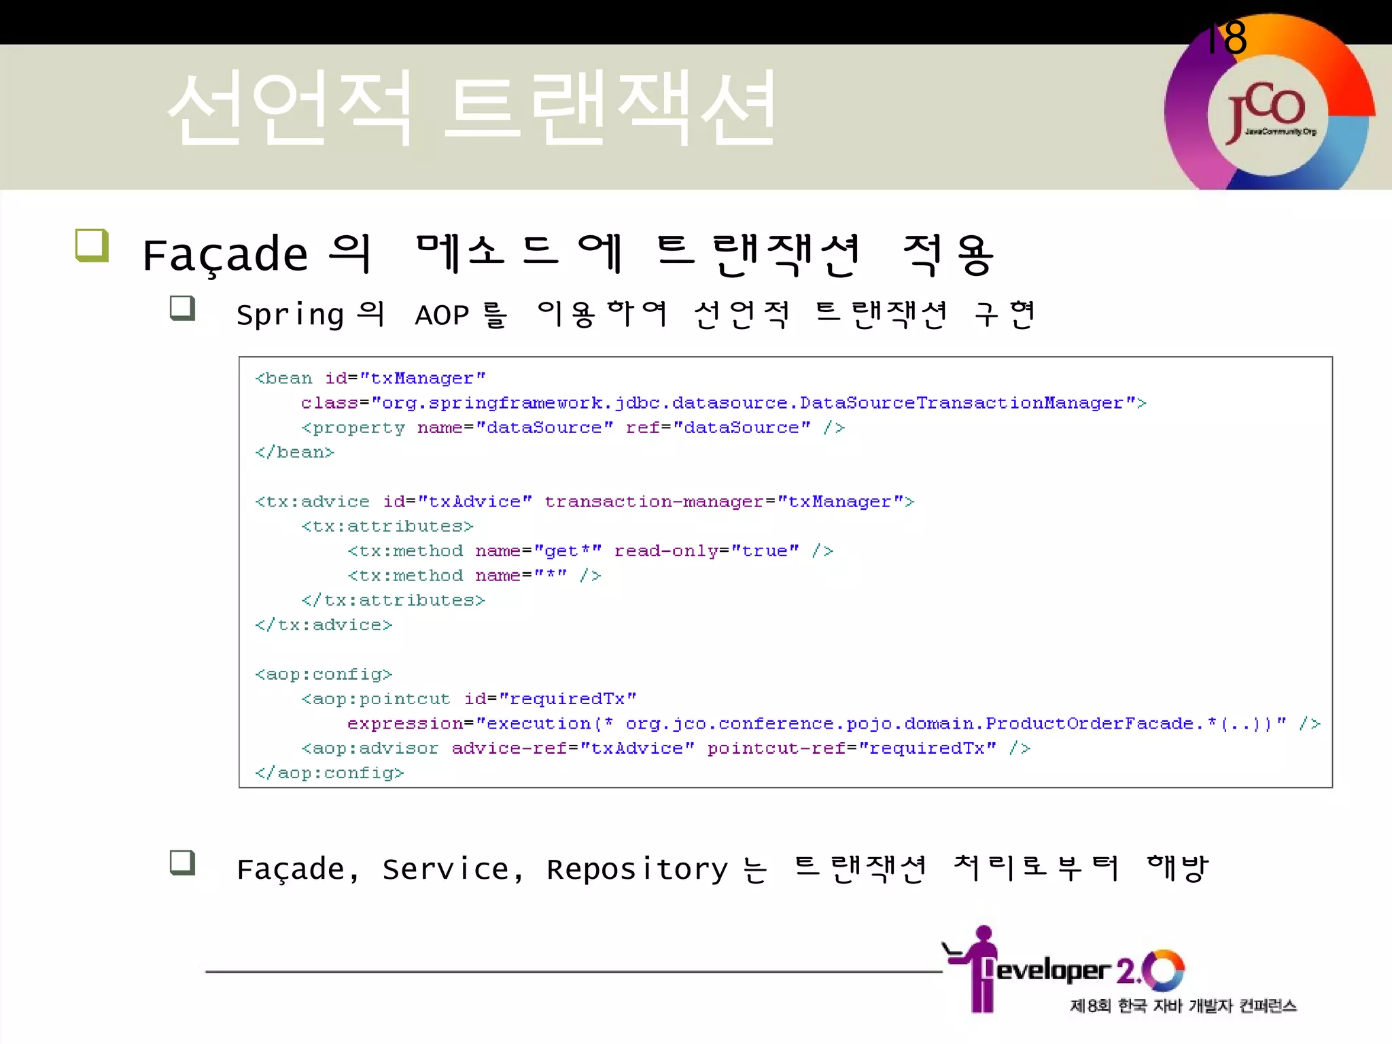Click the tx:method name="get*" line
This screenshot has width=1392, height=1044.
[x=590, y=551]
